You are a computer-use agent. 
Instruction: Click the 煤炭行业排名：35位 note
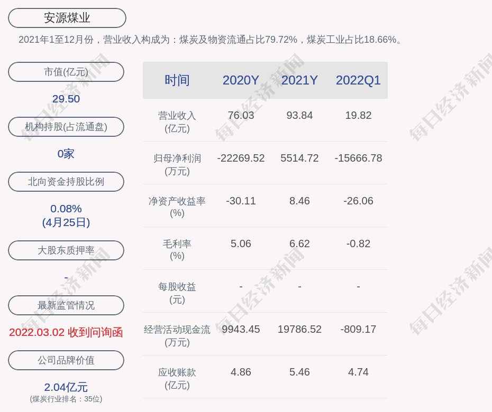click(66, 399)
